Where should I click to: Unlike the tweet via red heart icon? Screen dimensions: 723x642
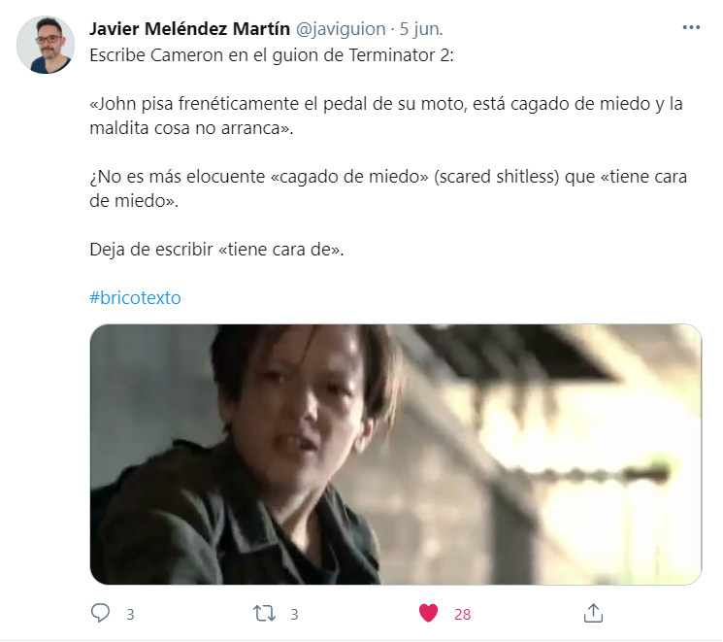point(428,614)
